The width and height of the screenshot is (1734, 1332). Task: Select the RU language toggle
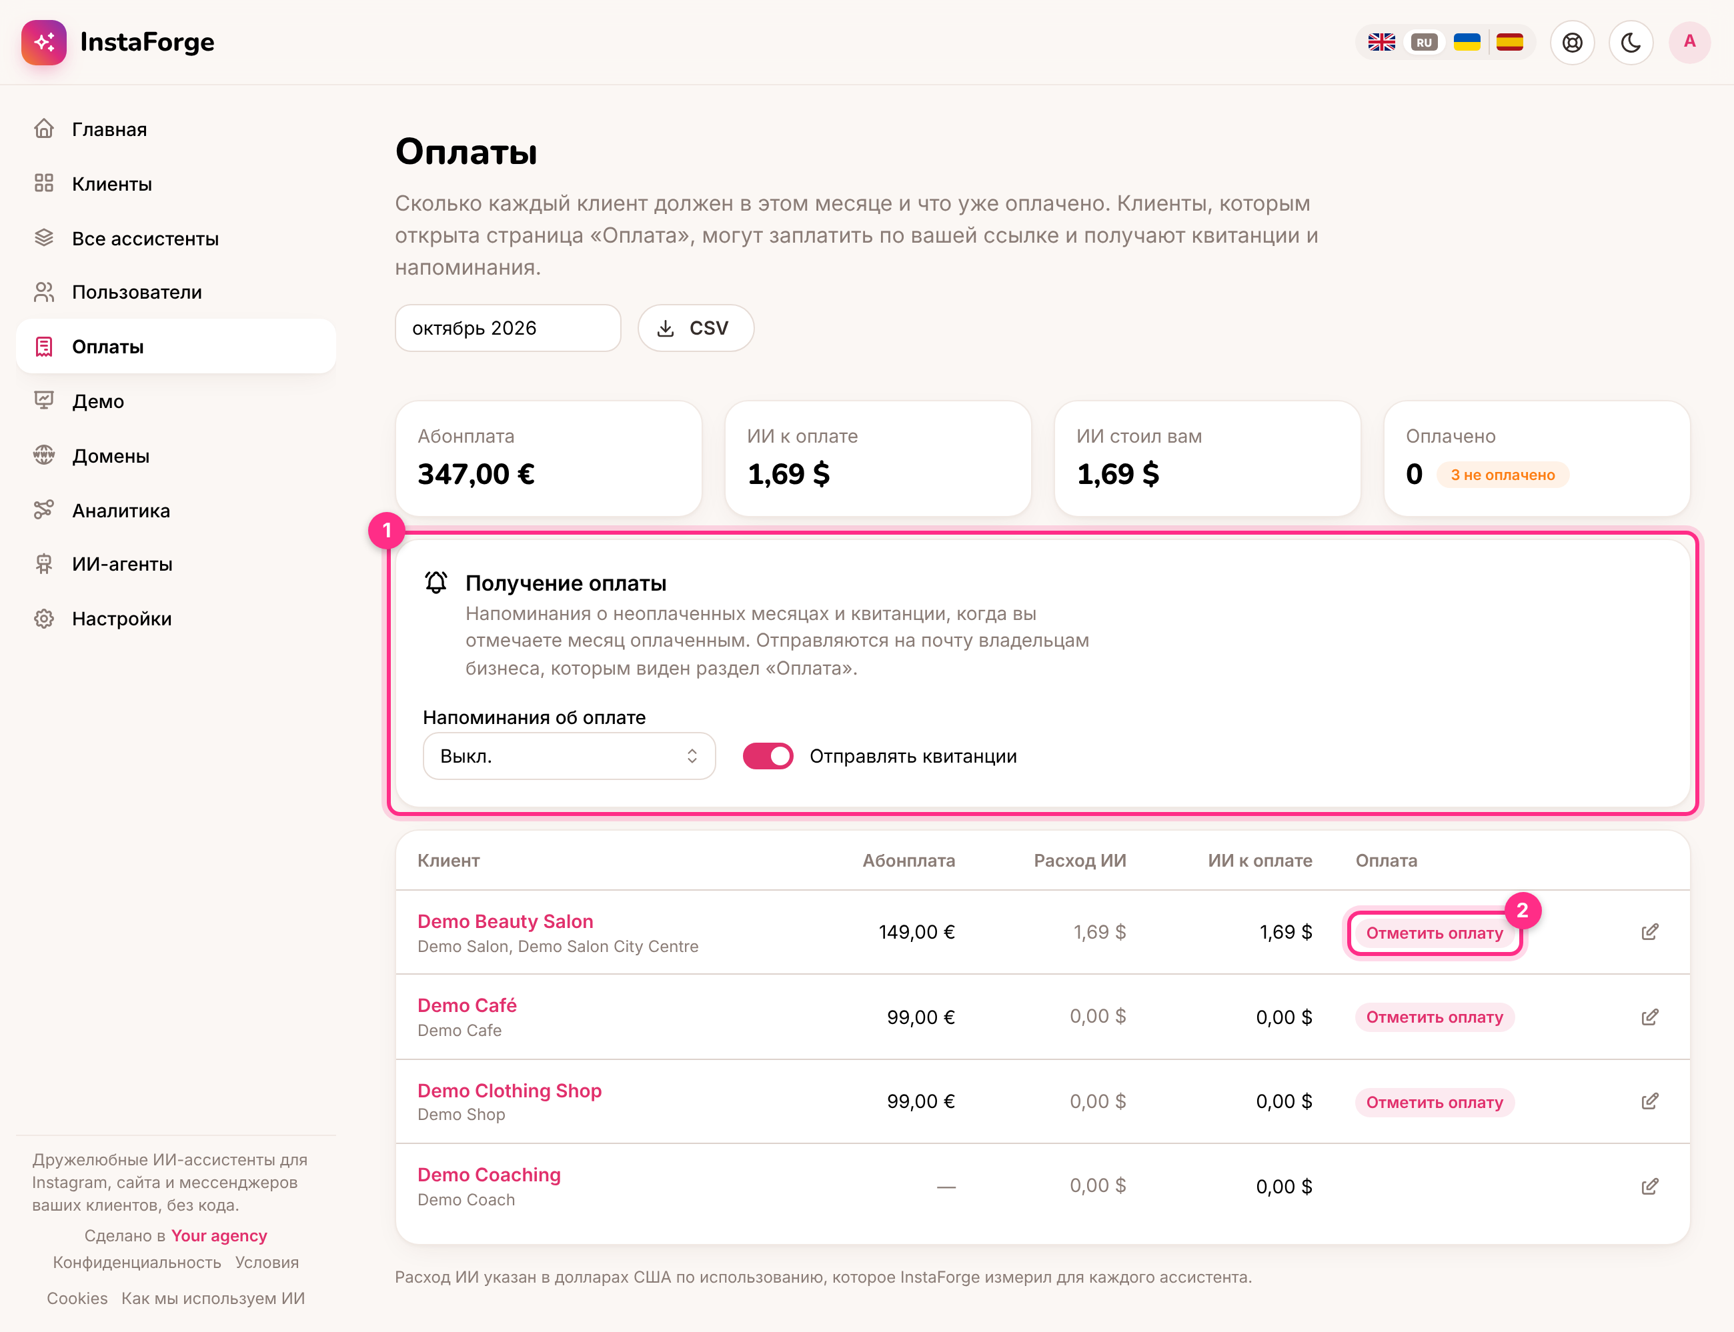click(1424, 43)
